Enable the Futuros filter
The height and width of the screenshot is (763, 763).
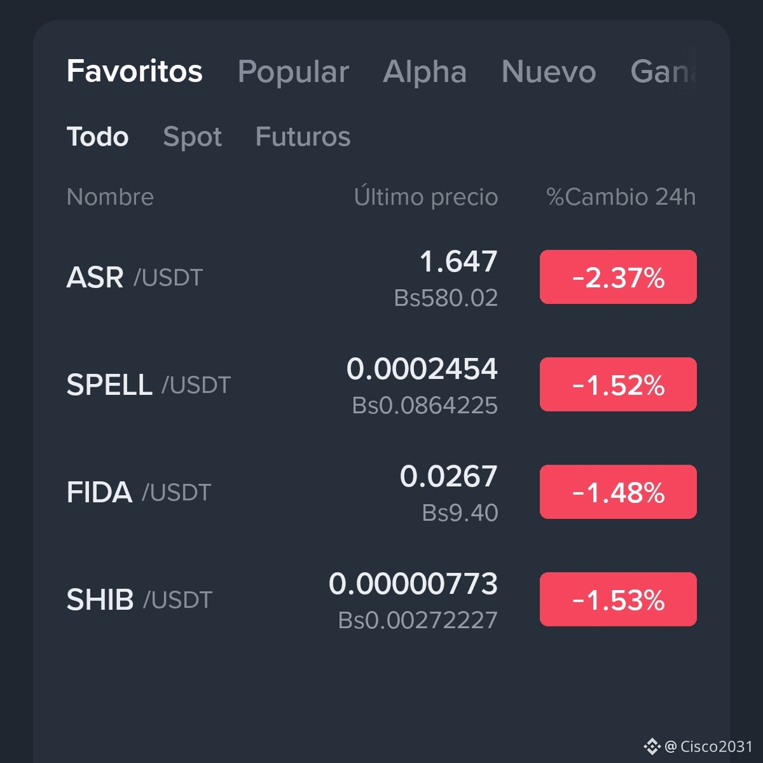[303, 136]
